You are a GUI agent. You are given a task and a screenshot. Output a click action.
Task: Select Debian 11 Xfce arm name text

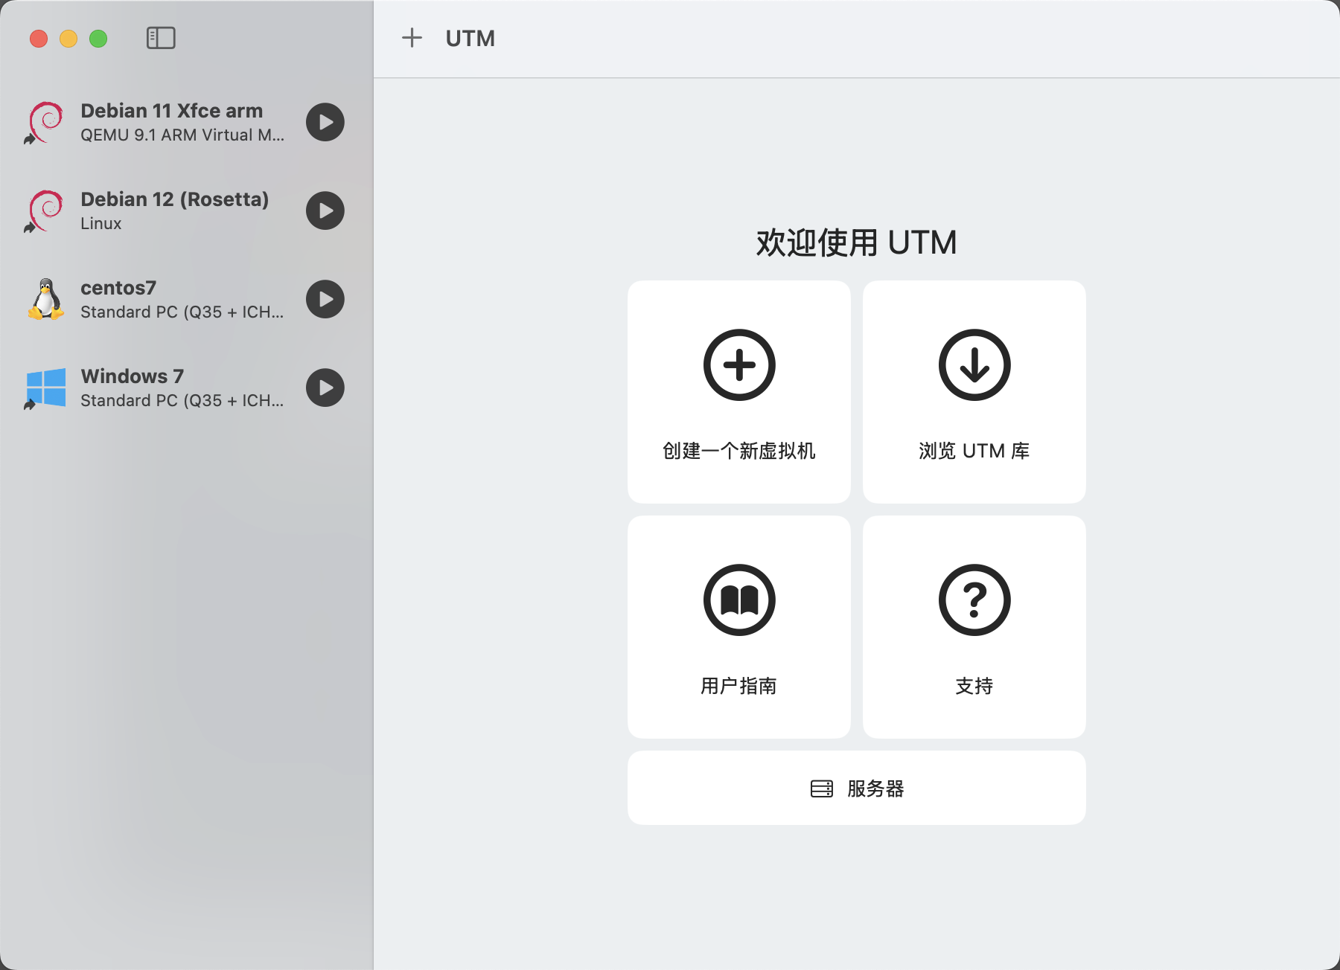171,111
